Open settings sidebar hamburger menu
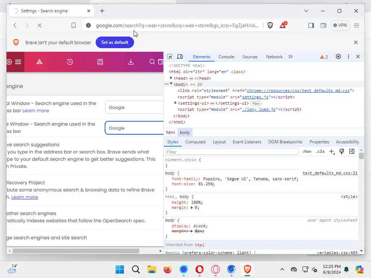Viewport: 371px width, 278px height. (x=18, y=62)
